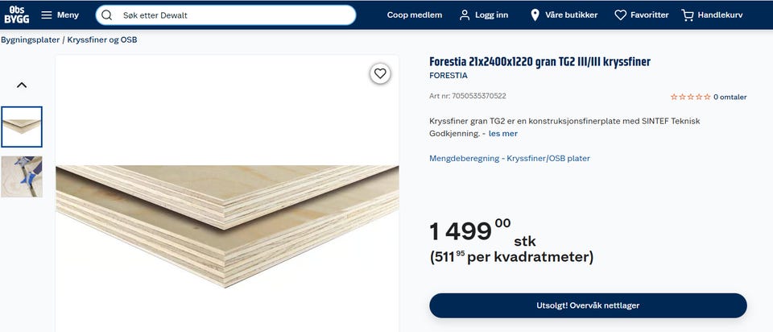
Task: Go to Bygningsplater breadcrumb
Action: (x=30, y=40)
